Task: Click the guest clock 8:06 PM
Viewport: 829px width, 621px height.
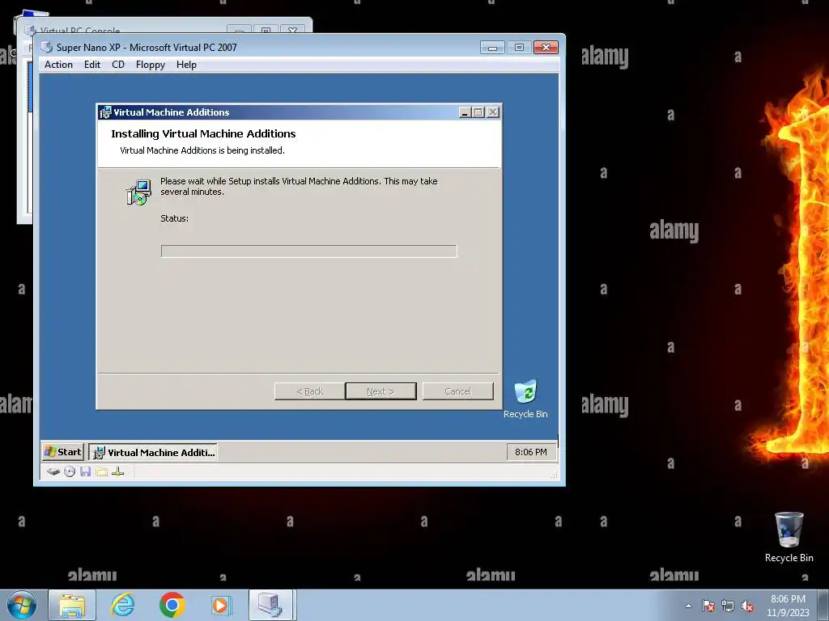Action: (x=531, y=452)
